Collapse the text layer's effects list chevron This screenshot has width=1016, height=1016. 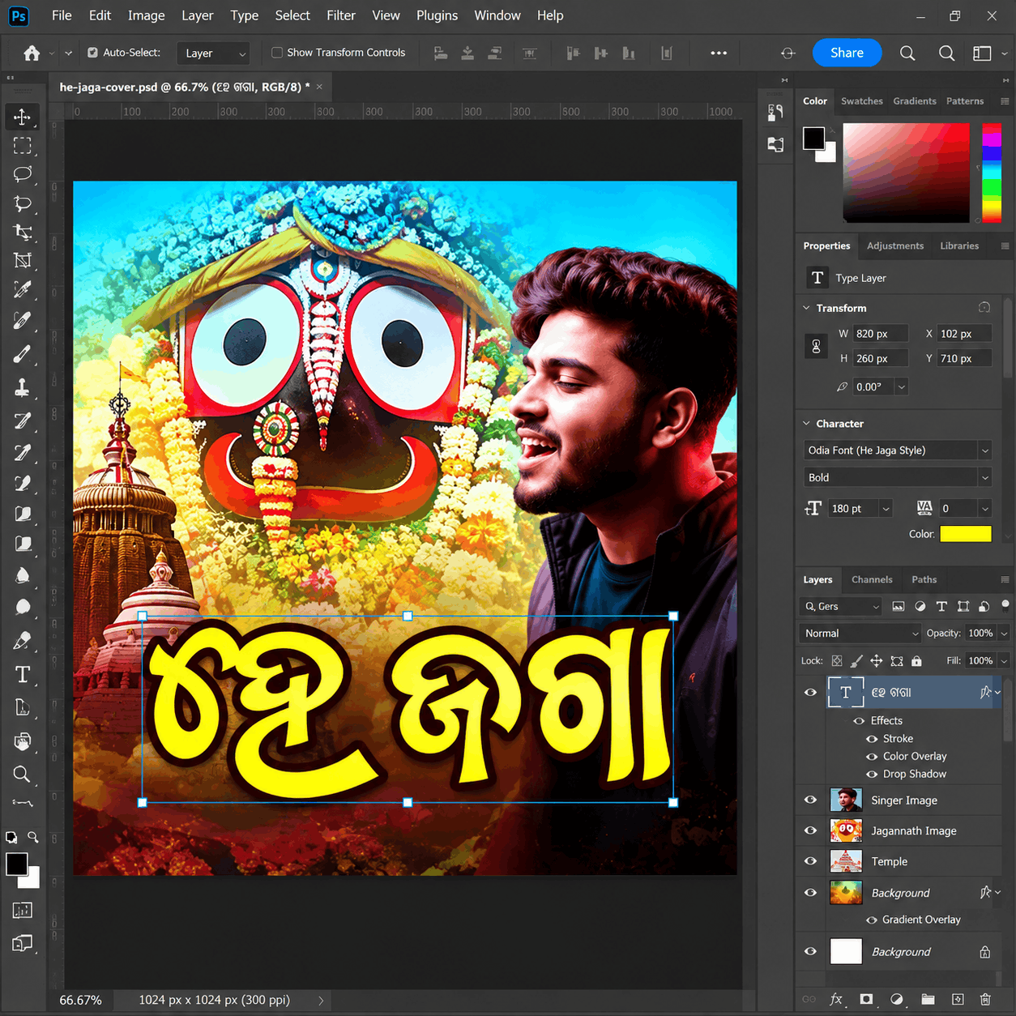coord(998,692)
